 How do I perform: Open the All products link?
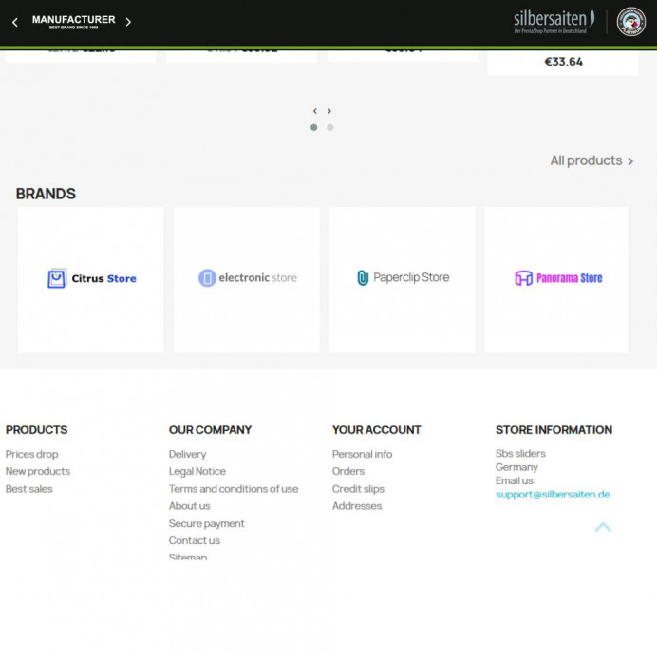click(x=591, y=160)
